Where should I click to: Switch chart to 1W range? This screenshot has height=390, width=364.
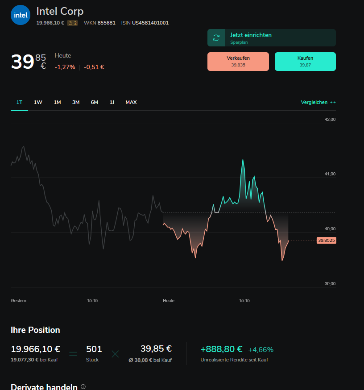tap(38, 102)
